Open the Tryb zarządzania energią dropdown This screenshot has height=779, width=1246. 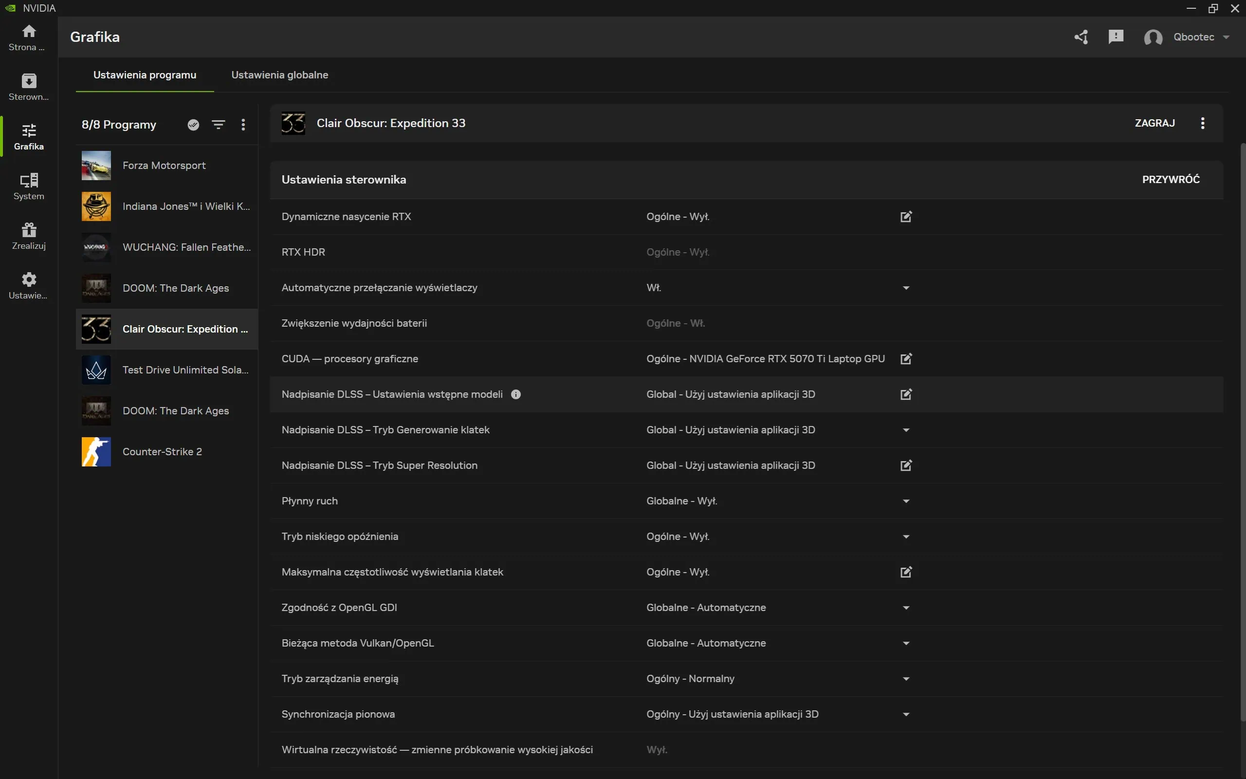pyautogui.click(x=906, y=678)
